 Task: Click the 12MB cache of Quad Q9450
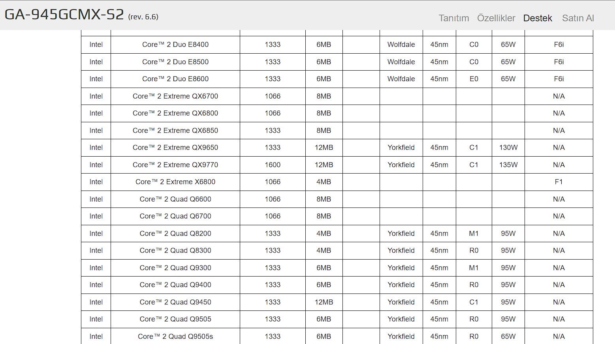324,302
